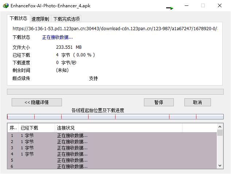This screenshot has width=231, height=174.
Task: Click the IDM app icon in title bar
Action: (x=5, y=6)
